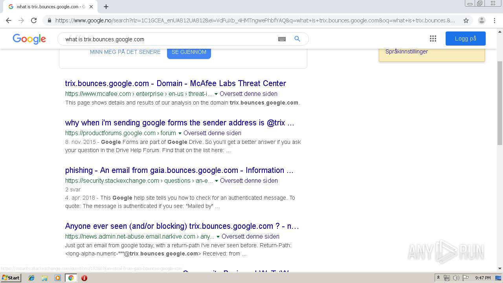The image size is (503, 283).
Task: Click the volume speaker tray icon
Action: pos(456,278)
